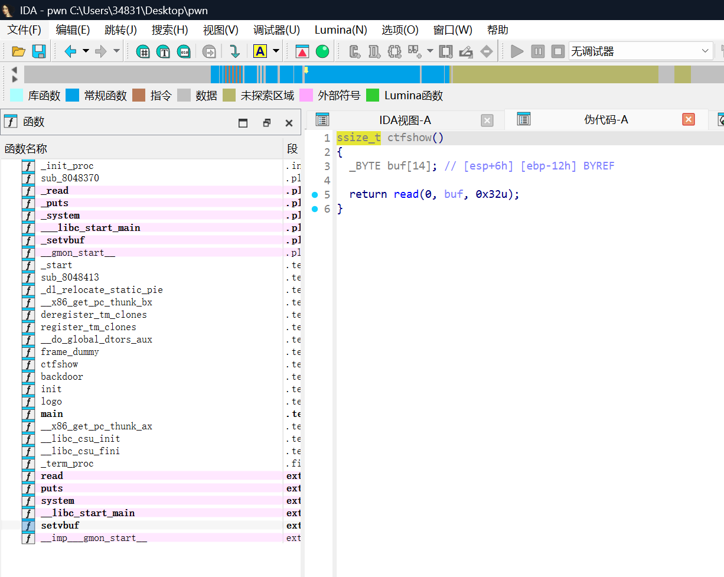Select the logo function row
Screen dimensions: 724x577
click(151, 402)
